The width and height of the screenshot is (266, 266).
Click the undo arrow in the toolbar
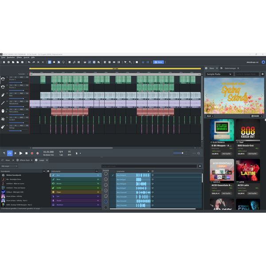(29, 62)
